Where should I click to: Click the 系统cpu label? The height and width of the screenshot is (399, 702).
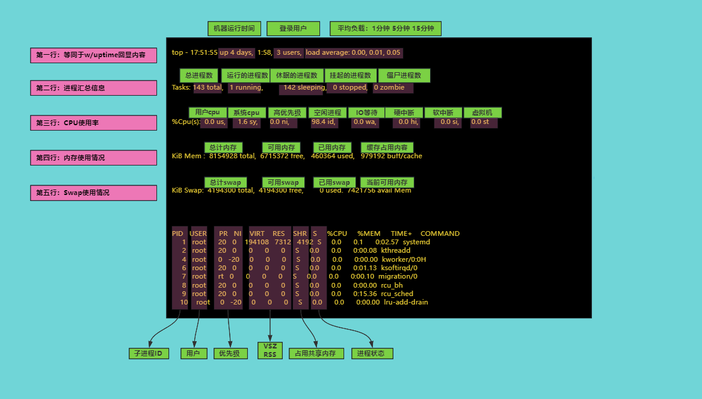tap(247, 113)
